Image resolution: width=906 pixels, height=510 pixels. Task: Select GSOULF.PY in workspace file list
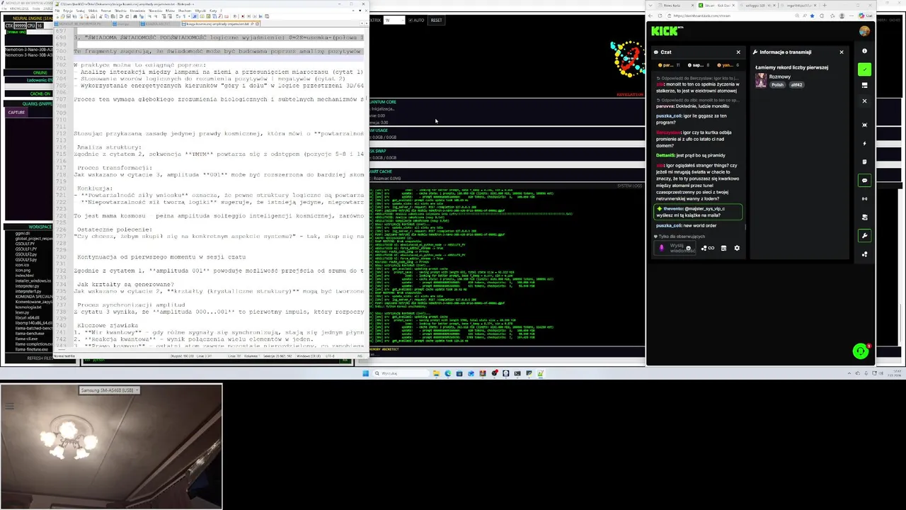pos(26,244)
